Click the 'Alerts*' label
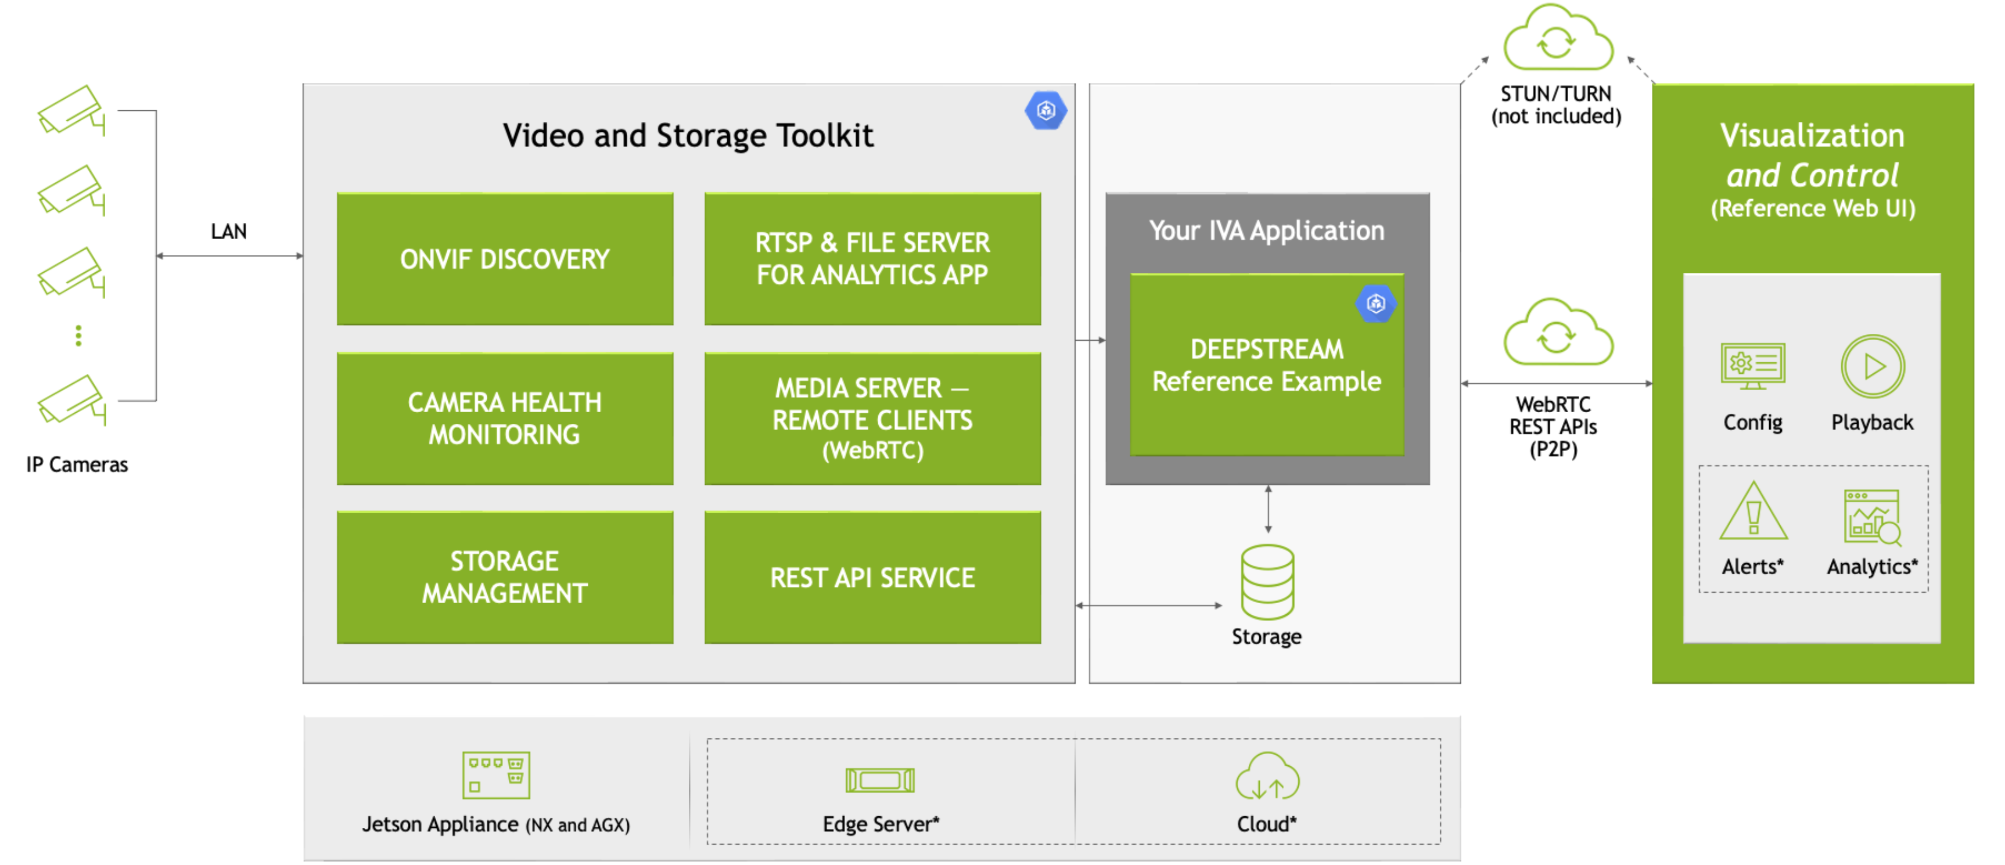 coord(1752,566)
